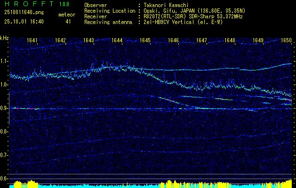Select the 1.0 frequency axis label
The image size is (296, 188).
click(x=4, y=85)
